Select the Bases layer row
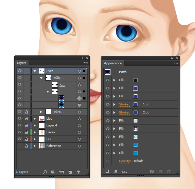Screen dimensions: 195x189 [52, 132]
